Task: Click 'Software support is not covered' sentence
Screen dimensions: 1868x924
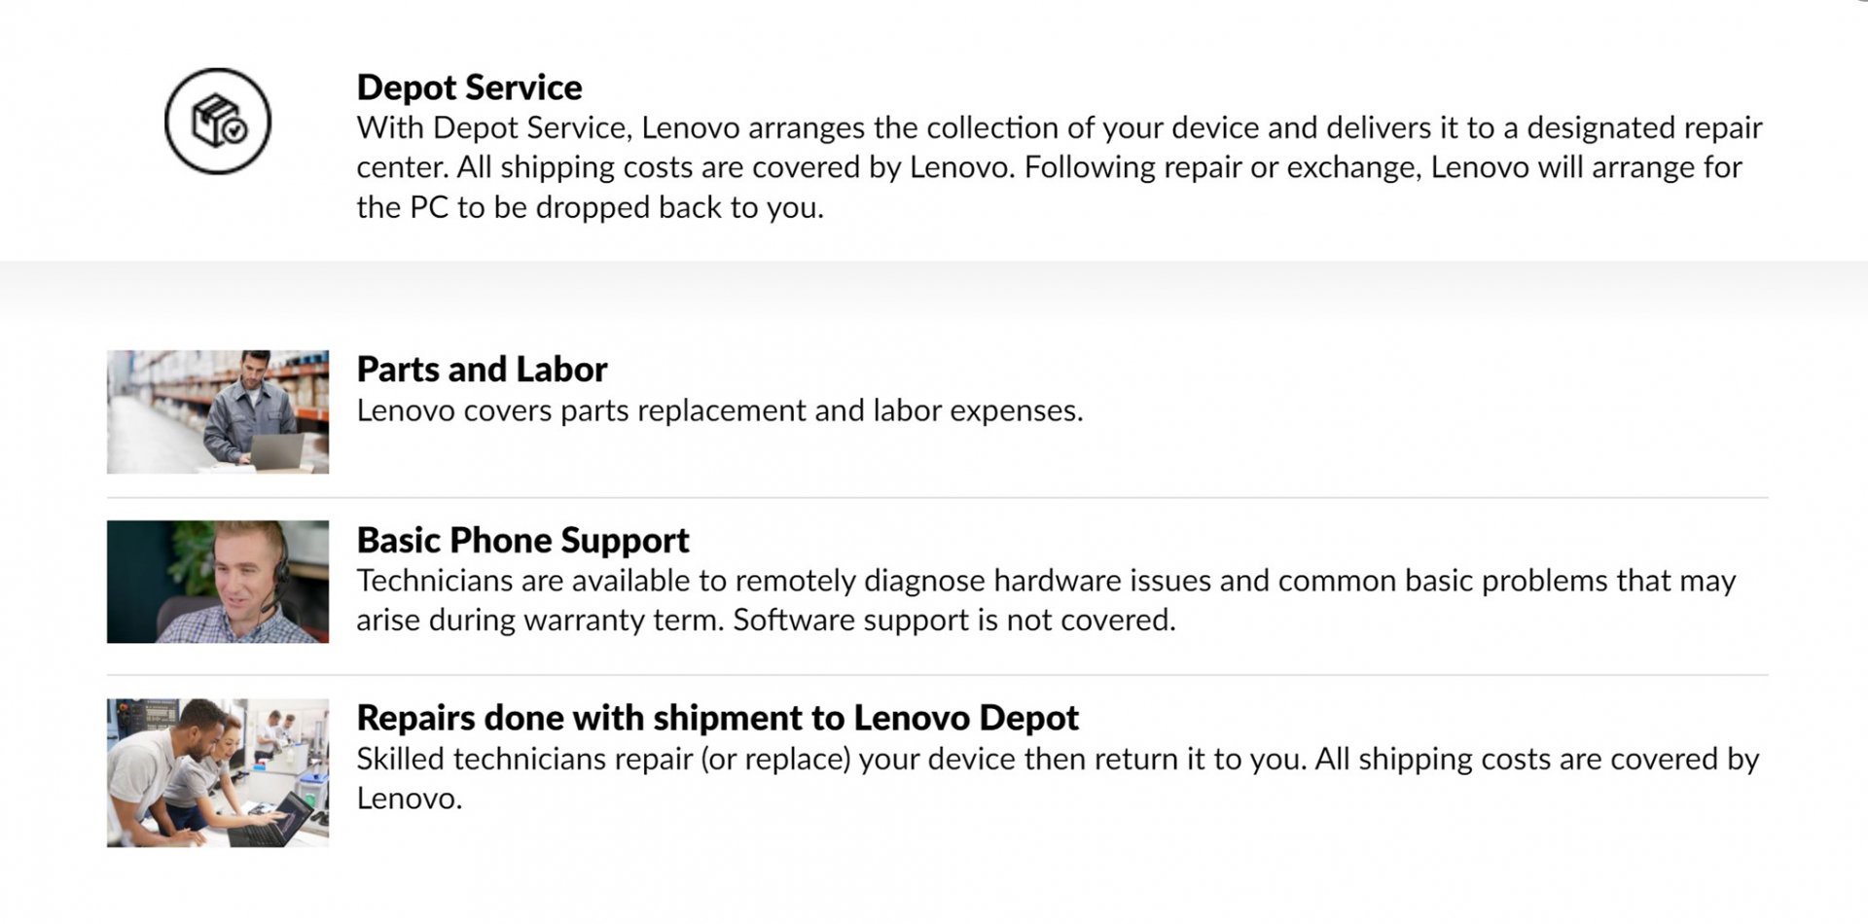Action: [x=954, y=621]
